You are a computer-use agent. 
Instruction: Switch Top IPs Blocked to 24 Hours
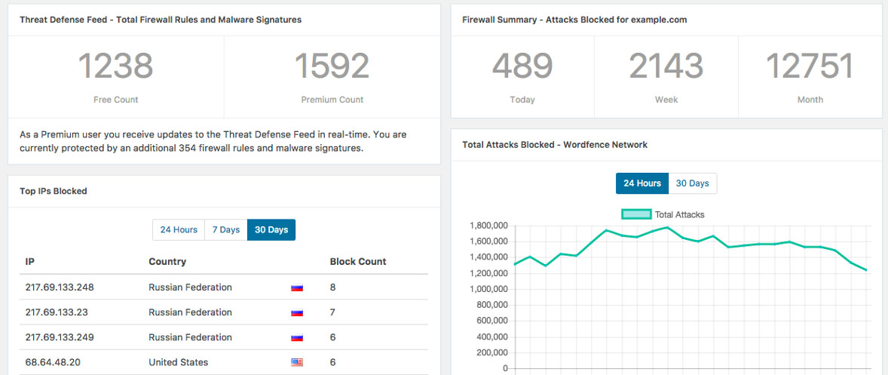pos(179,229)
